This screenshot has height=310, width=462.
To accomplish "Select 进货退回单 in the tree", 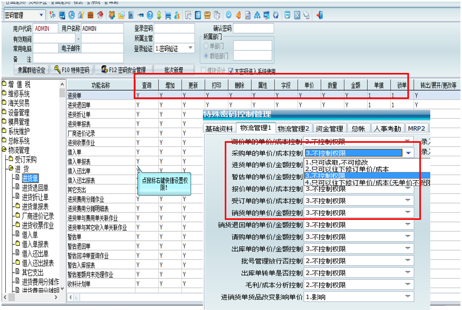I will [35, 188].
